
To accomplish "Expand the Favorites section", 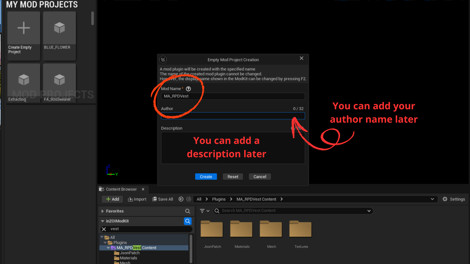I will [103, 211].
